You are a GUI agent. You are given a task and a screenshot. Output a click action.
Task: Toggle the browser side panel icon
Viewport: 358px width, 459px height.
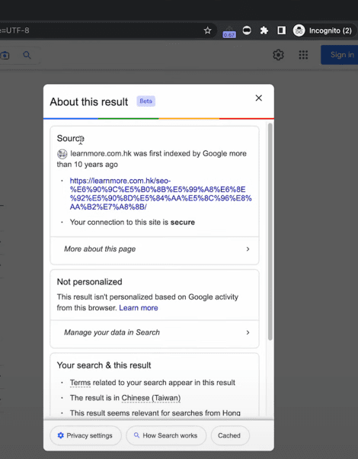281,30
